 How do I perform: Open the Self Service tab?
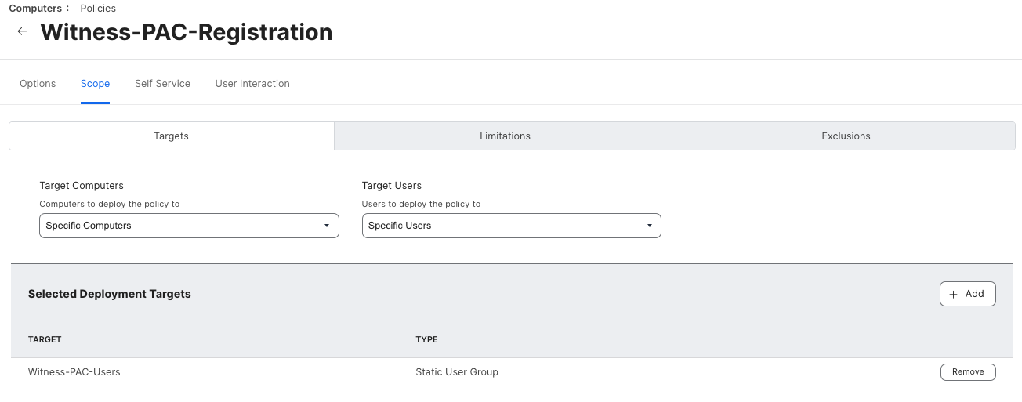coord(162,84)
